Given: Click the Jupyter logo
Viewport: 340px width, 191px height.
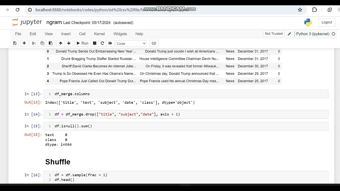Looking at the screenshot, I should [x=27, y=22].
